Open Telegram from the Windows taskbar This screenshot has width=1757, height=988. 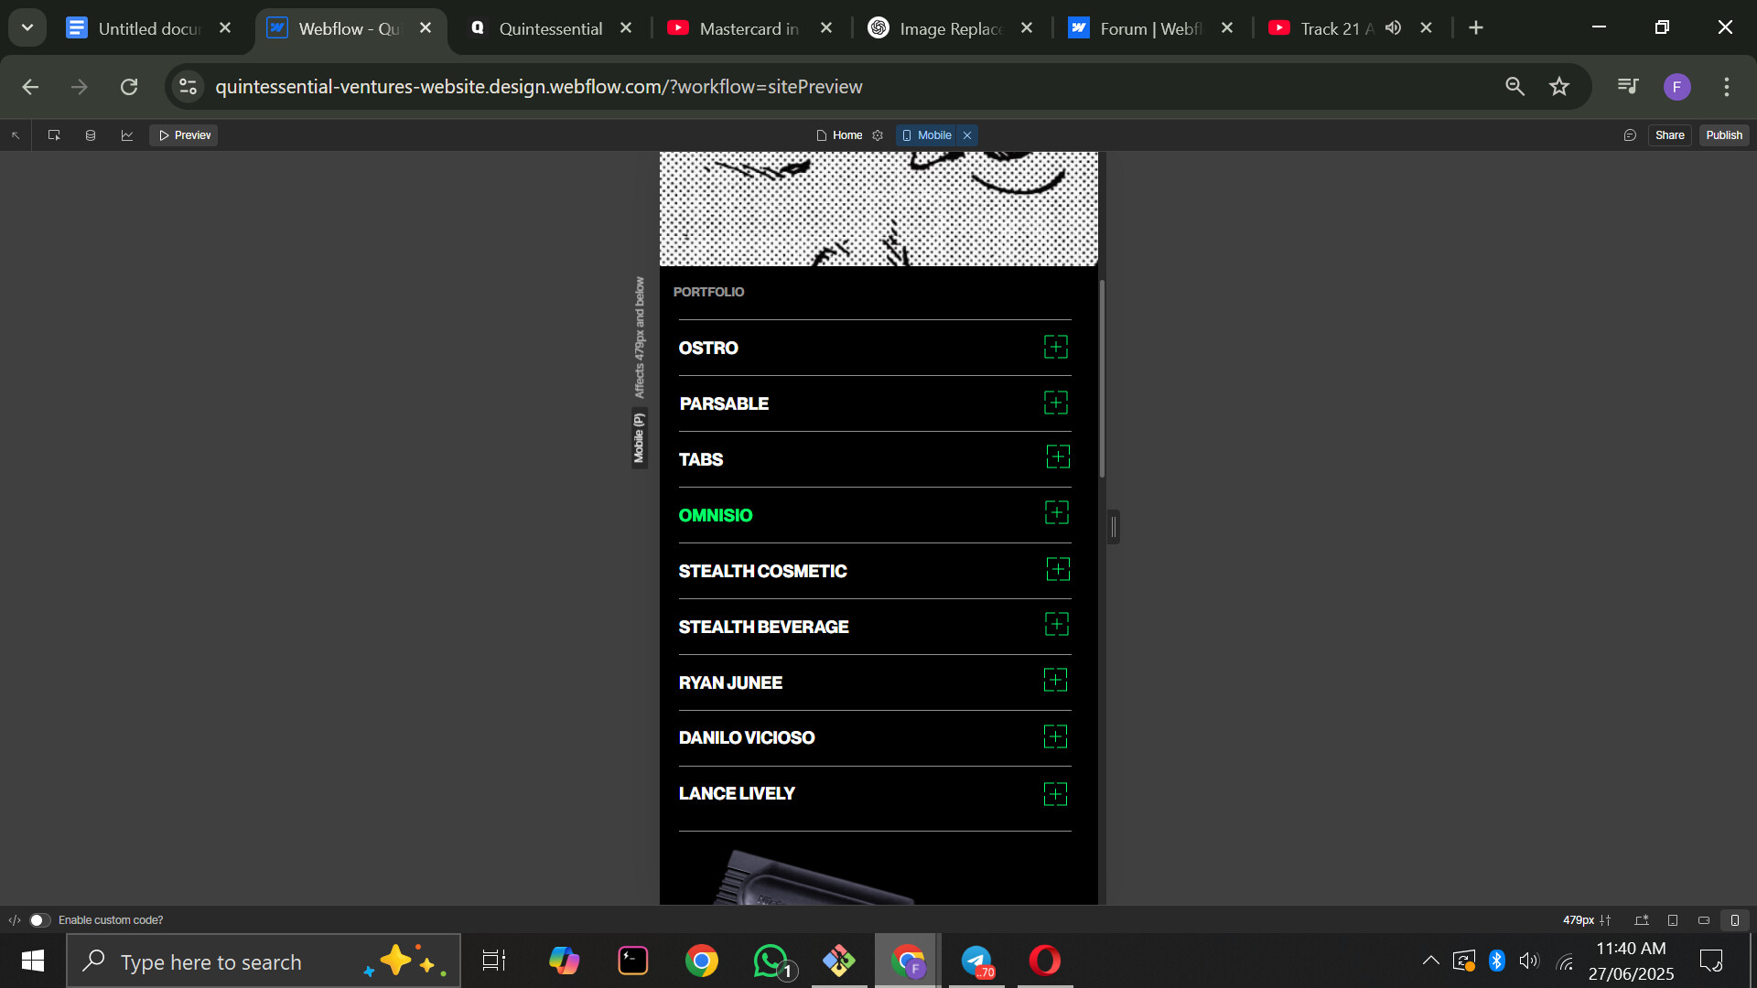coord(976,961)
